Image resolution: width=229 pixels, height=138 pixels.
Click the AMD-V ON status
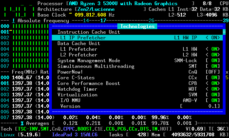pos(213,100)
